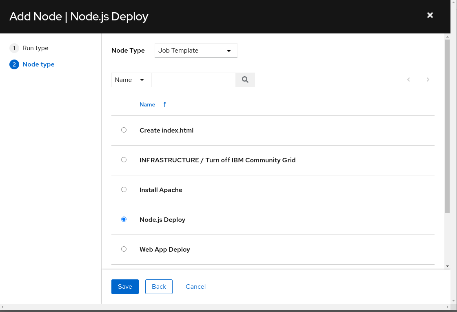Click the Web App Deploy row text
This screenshot has width=457, height=312.
(x=165, y=250)
